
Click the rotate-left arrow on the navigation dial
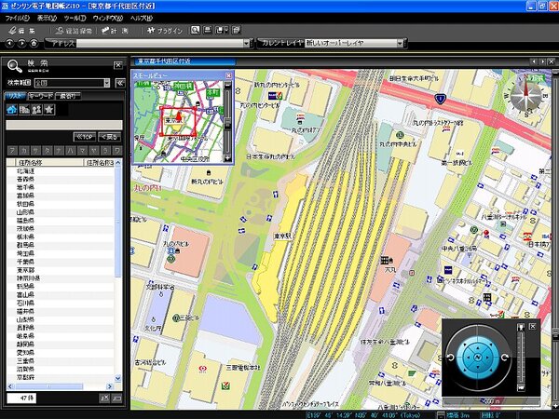[x=452, y=358]
